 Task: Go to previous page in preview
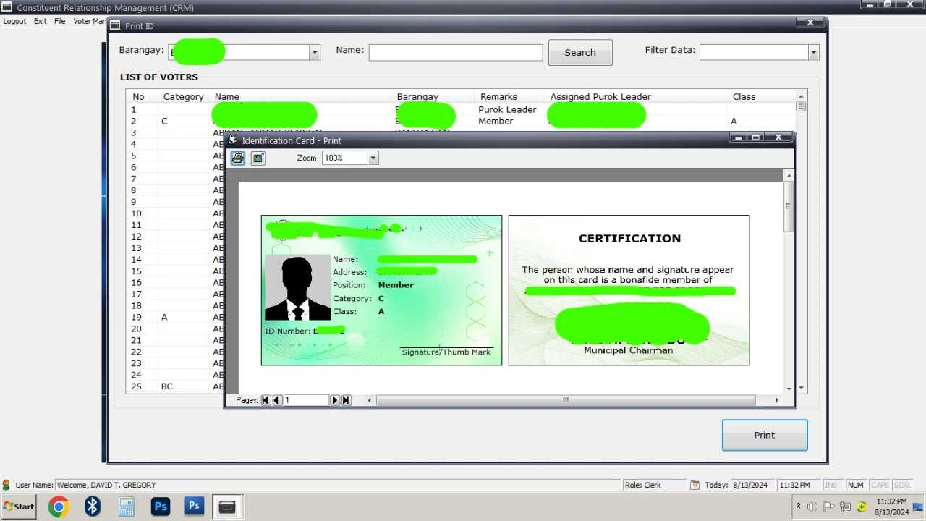tap(277, 400)
